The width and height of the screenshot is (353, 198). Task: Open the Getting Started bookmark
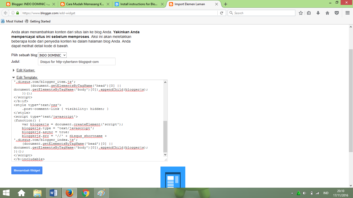[x=38, y=21]
